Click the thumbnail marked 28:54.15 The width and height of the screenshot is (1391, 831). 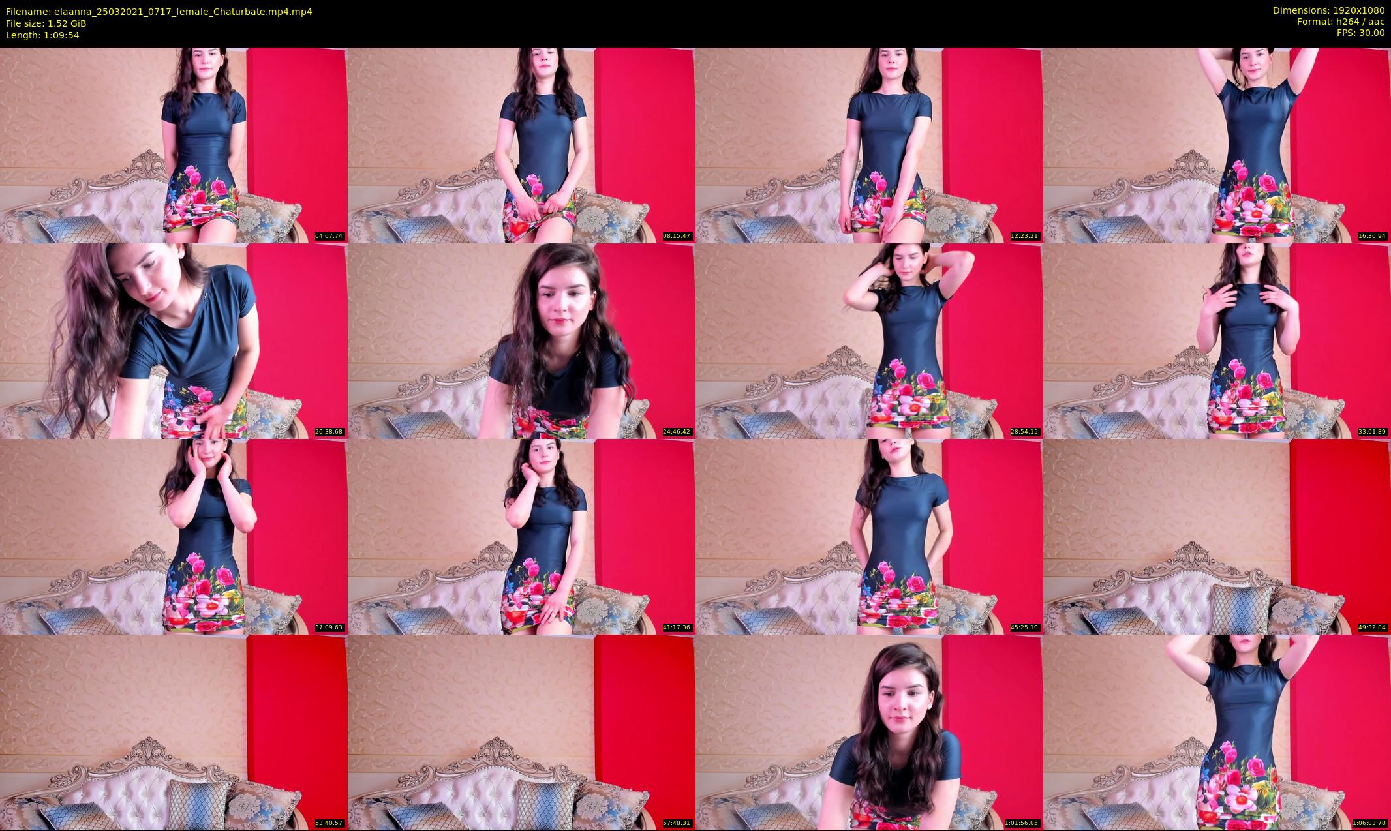pyautogui.click(x=869, y=340)
